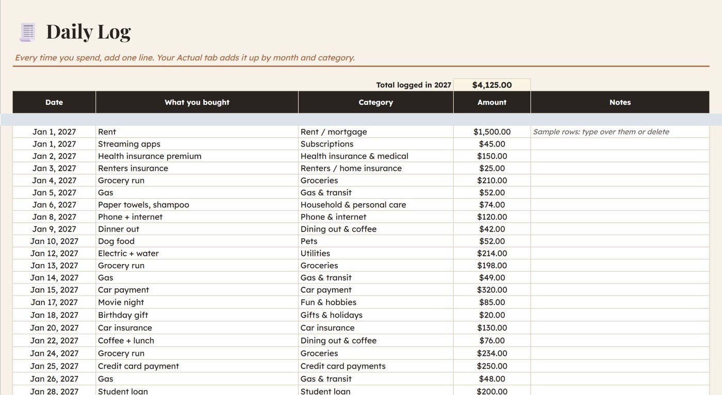Select the Renters / home insurance cell
This screenshot has height=395, width=722.
(376, 168)
